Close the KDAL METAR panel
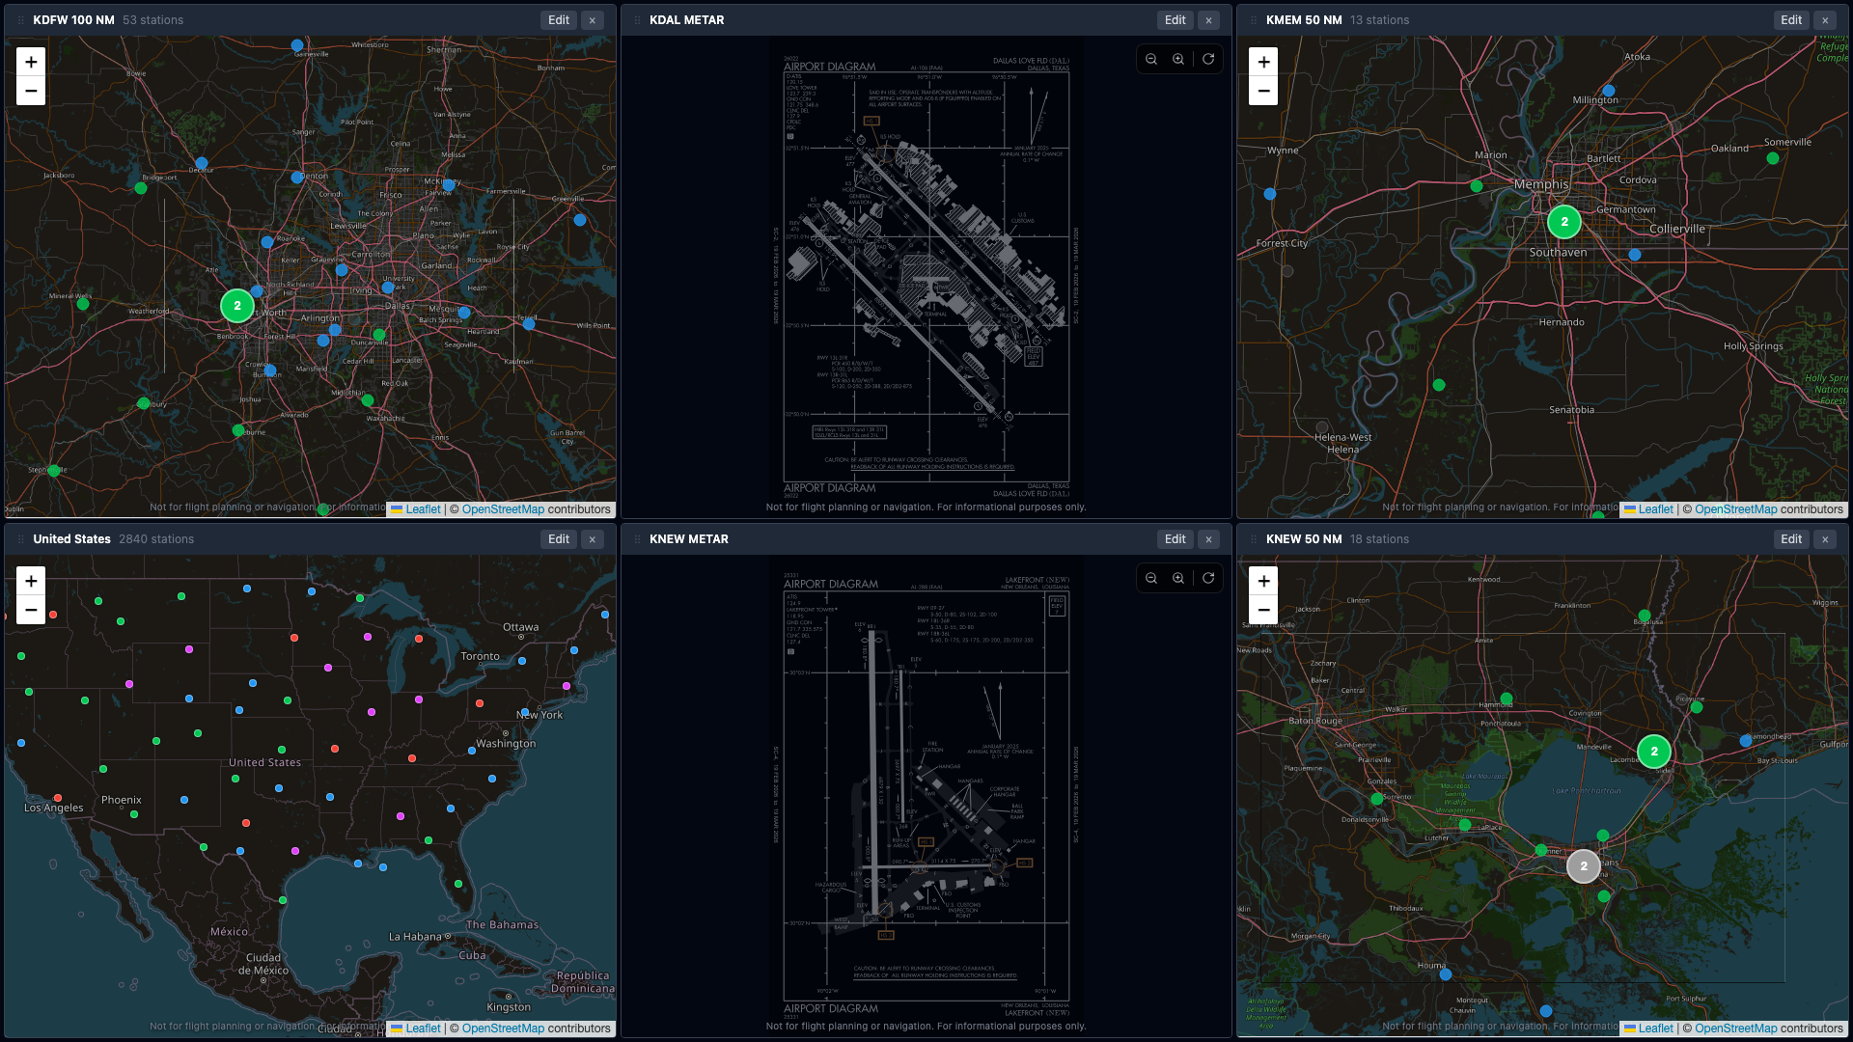 (1208, 20)
